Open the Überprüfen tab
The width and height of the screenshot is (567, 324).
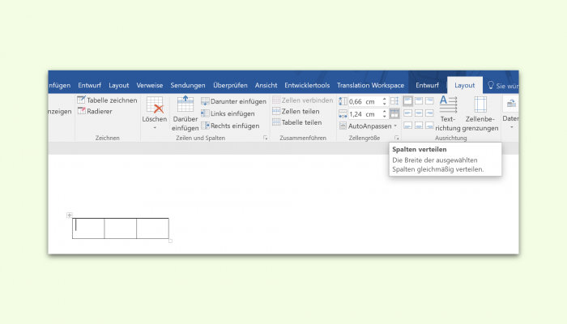tap(230, 85)
